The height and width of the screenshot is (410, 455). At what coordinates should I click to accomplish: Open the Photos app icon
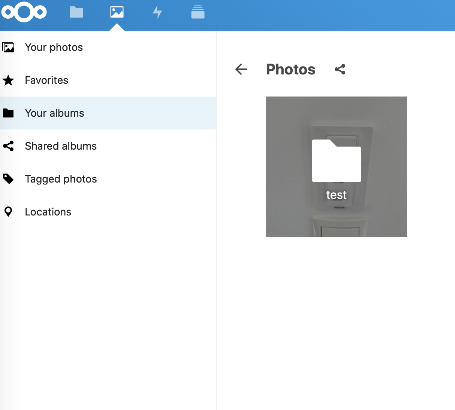117,12
